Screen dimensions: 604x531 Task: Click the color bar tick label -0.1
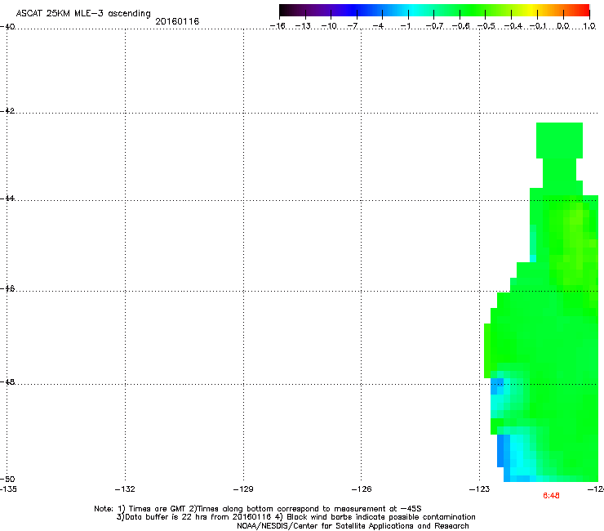point(538,26)
